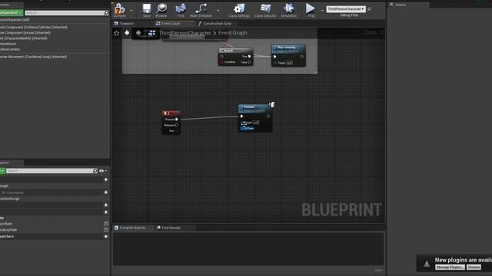Image resolution: width=492 pixels, height=276 pixels.
Task: Open the Find Results tab
Action: pos(168,228)
